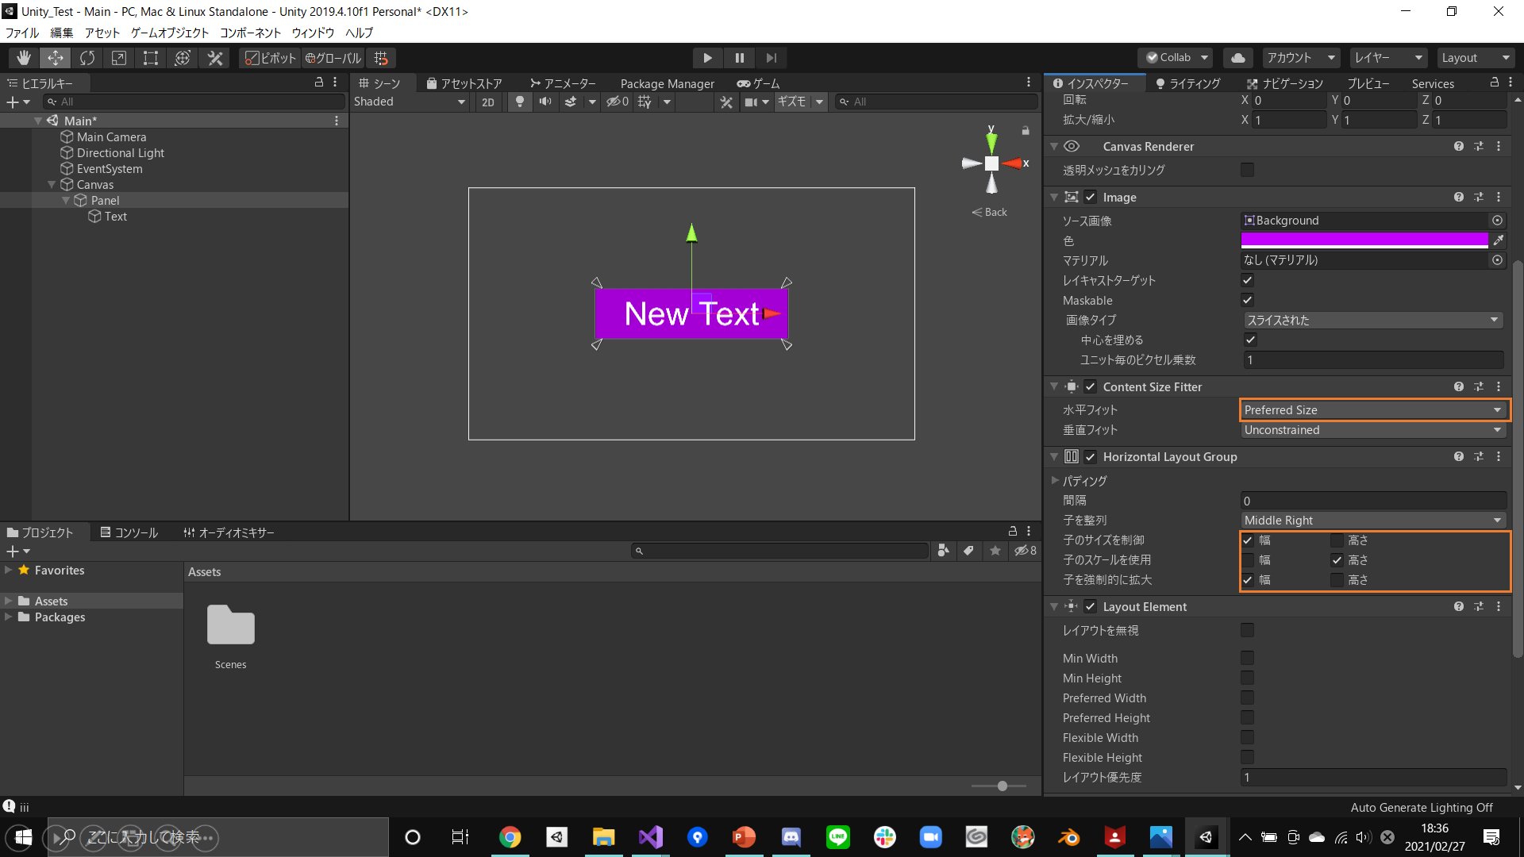Select Text object in the hierarchy
Image resolution: width=1524 pixels, height=857 pixels.
(116, 217)
